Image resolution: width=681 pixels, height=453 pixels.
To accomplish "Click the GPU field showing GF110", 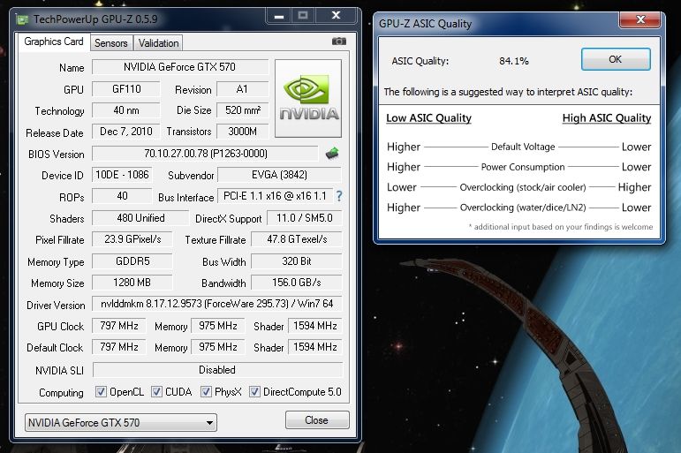I will click(126, 89).
